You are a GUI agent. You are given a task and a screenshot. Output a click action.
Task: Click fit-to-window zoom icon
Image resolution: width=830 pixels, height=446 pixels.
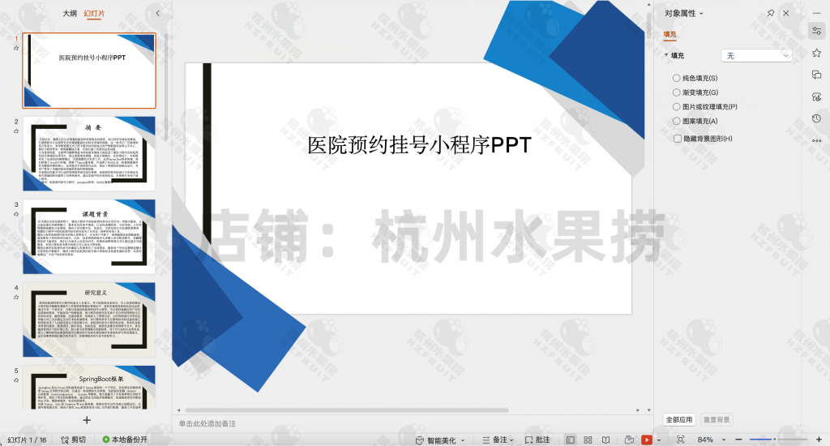[x=680, y=440]
